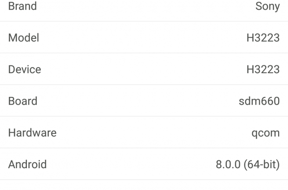
Task: Tap the Board label
Action: tap(23, 101)
